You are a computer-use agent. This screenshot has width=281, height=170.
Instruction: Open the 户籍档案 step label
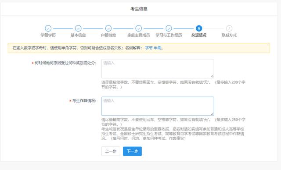pyautogui.click(x=108, y=35)
